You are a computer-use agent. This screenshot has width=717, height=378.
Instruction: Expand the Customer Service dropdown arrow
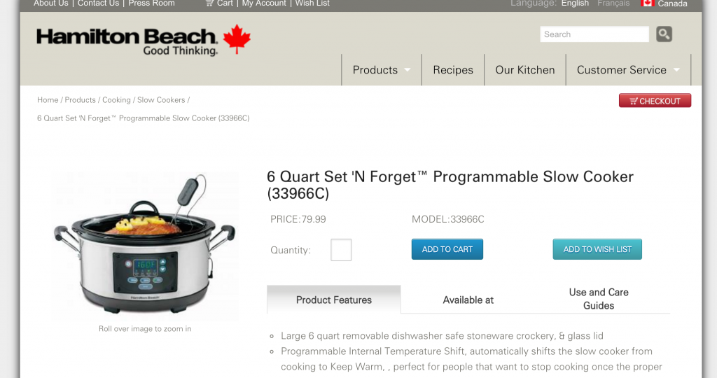pos(676,70)
